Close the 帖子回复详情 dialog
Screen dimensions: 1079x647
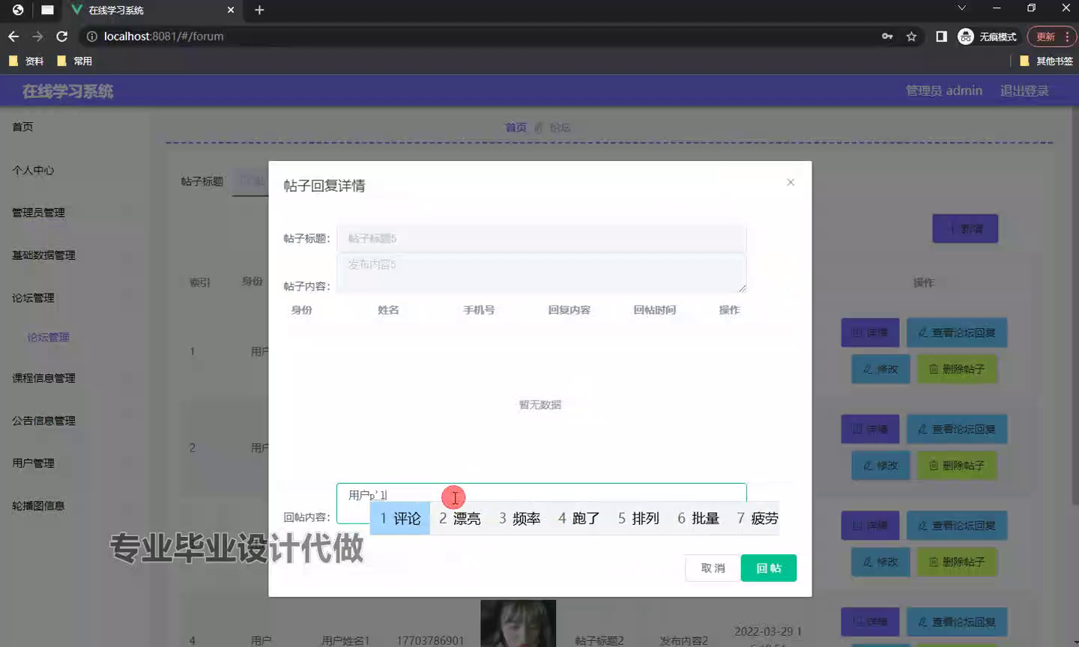click(x=791, y=182)
